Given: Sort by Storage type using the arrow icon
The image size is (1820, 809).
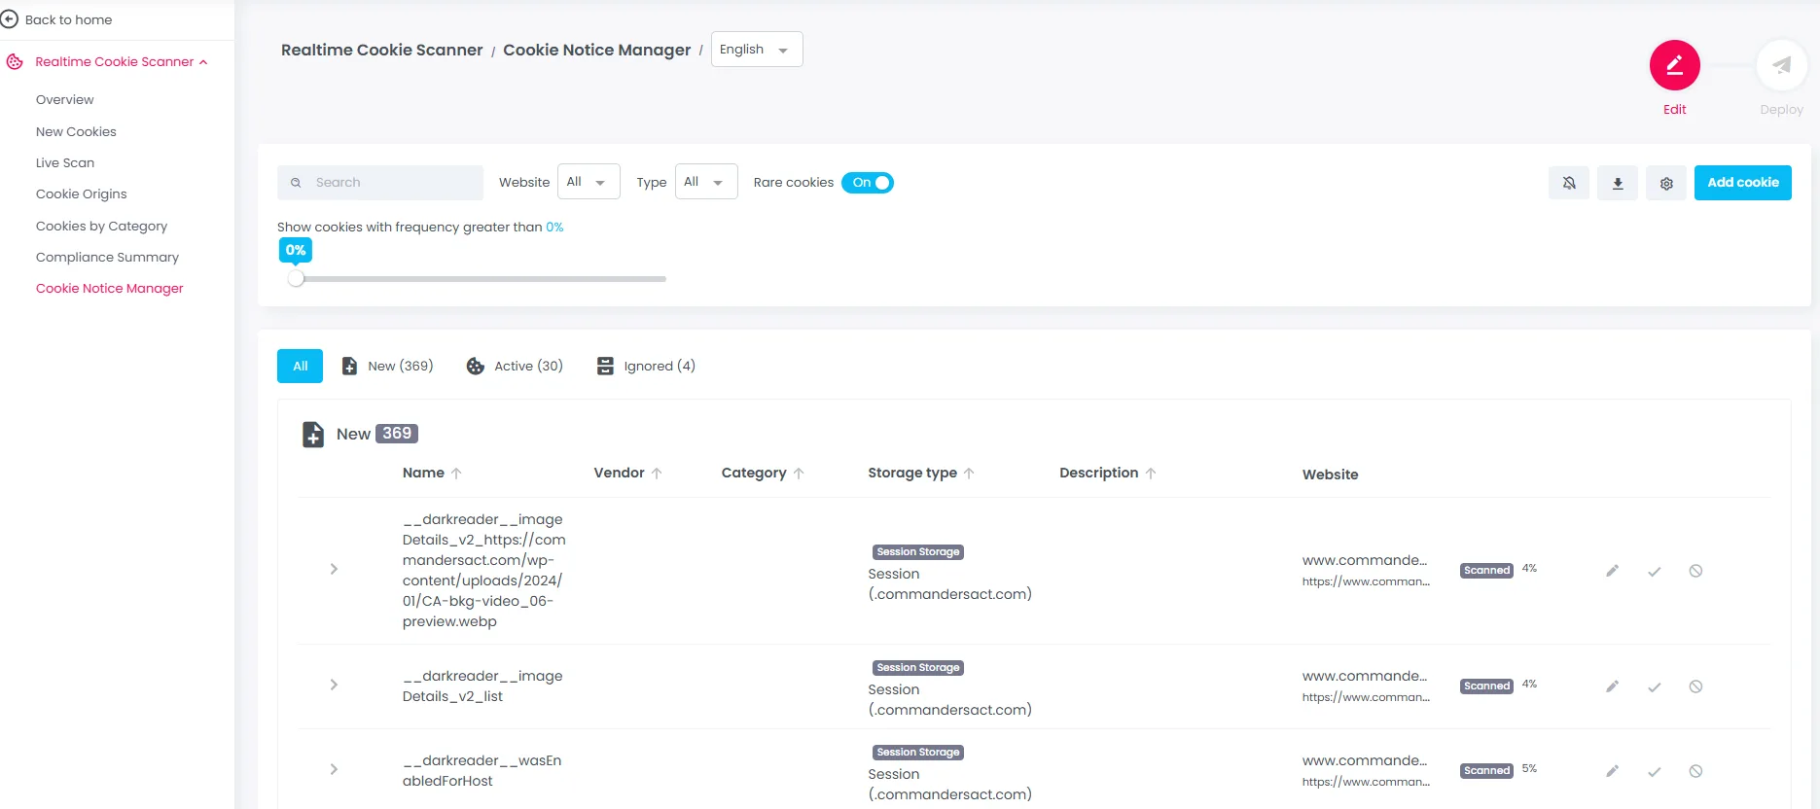Looking at the screenshot, I should click(x=969, y=474).
